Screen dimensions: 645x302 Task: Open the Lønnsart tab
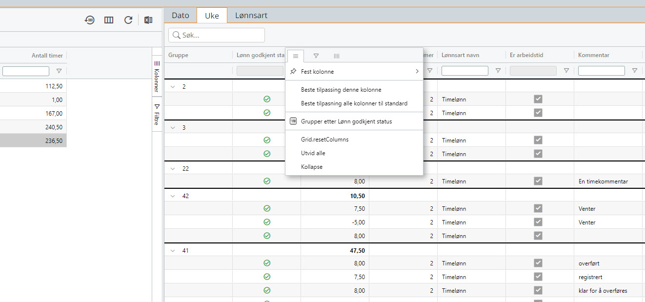[251, 15]
